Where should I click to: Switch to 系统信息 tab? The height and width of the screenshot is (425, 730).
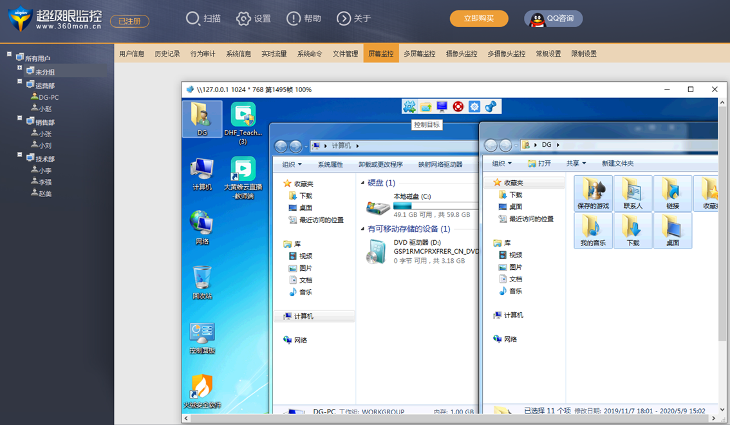pyautogui.click(x=238, y=53)
